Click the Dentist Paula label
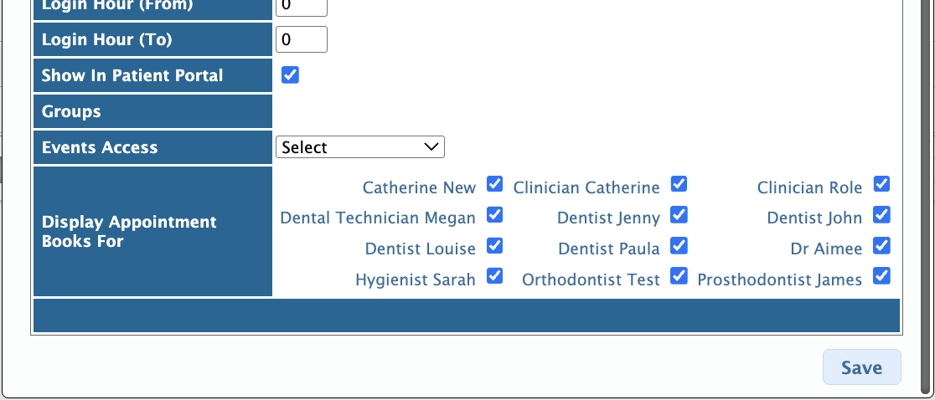The height and width of the screenshot is (400, 935). tap(609, 249)
